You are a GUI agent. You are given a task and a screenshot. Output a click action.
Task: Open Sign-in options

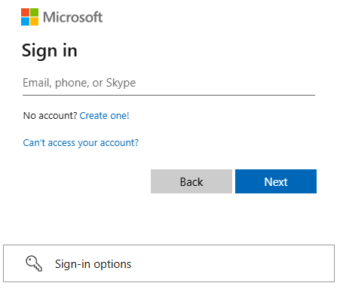[x=169, y=263]
